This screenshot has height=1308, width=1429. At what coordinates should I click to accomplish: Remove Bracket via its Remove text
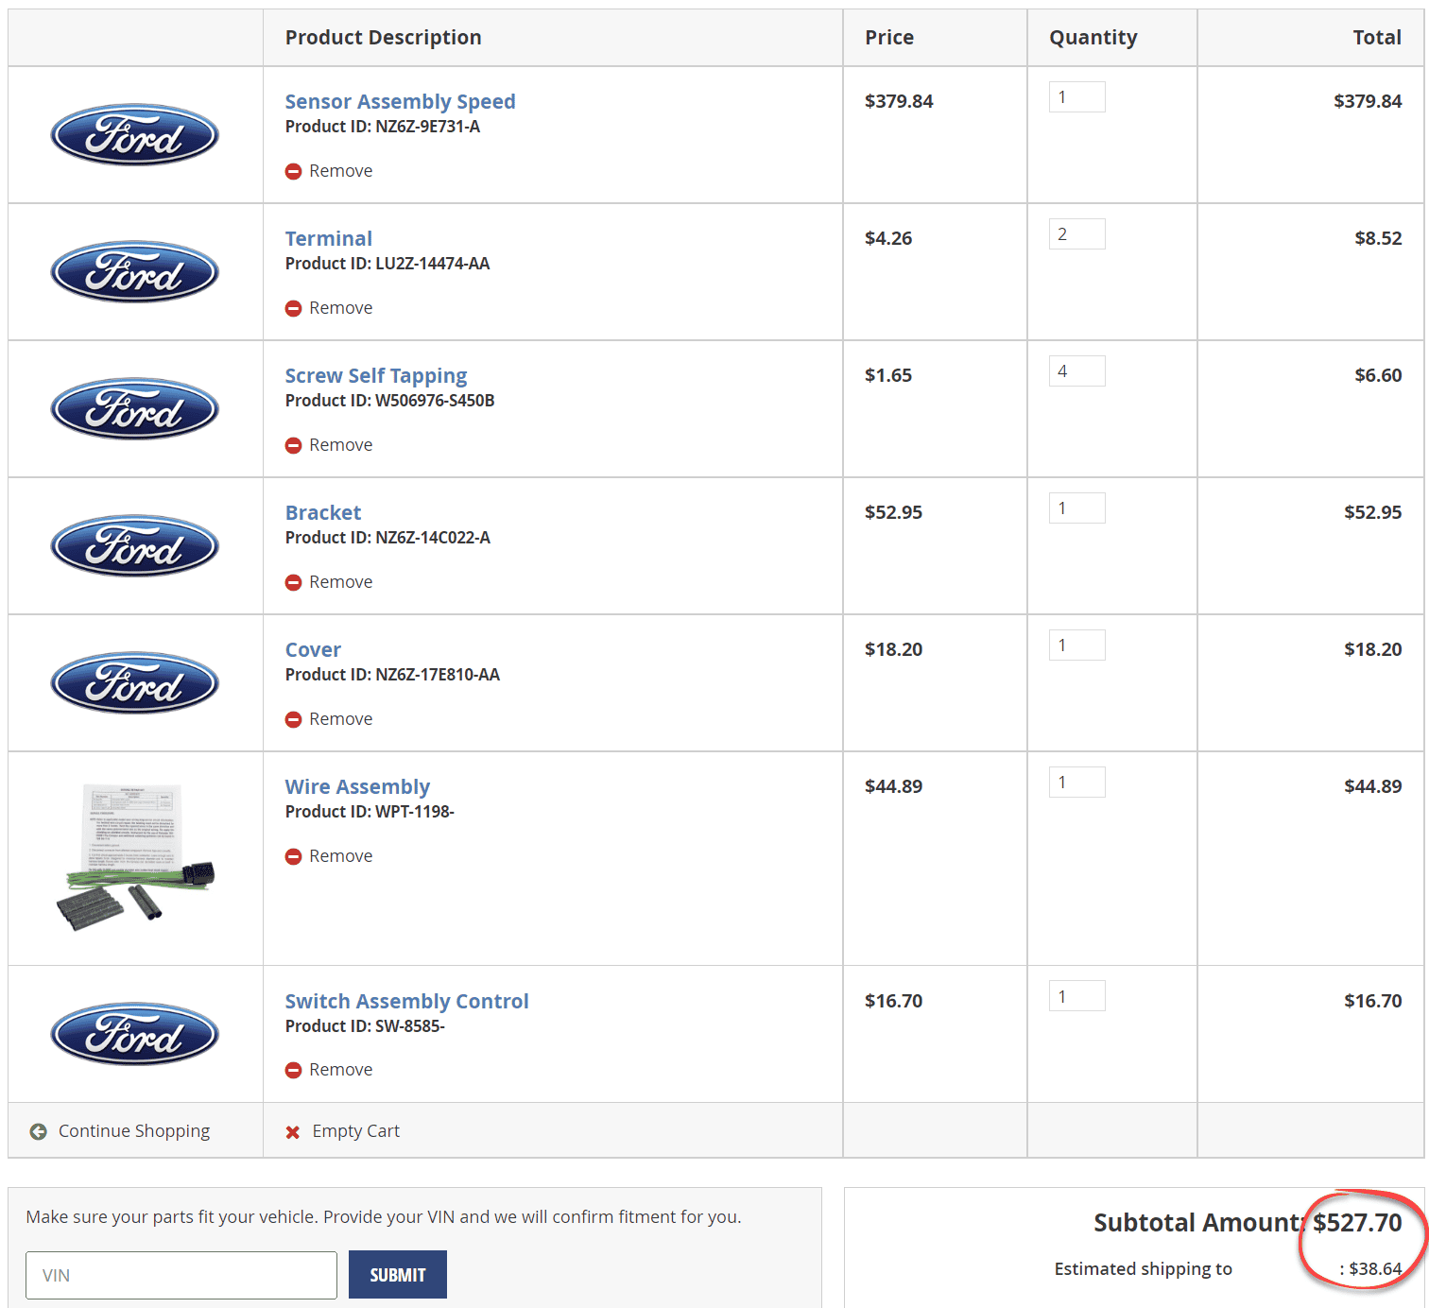click(x=340, y=582)
